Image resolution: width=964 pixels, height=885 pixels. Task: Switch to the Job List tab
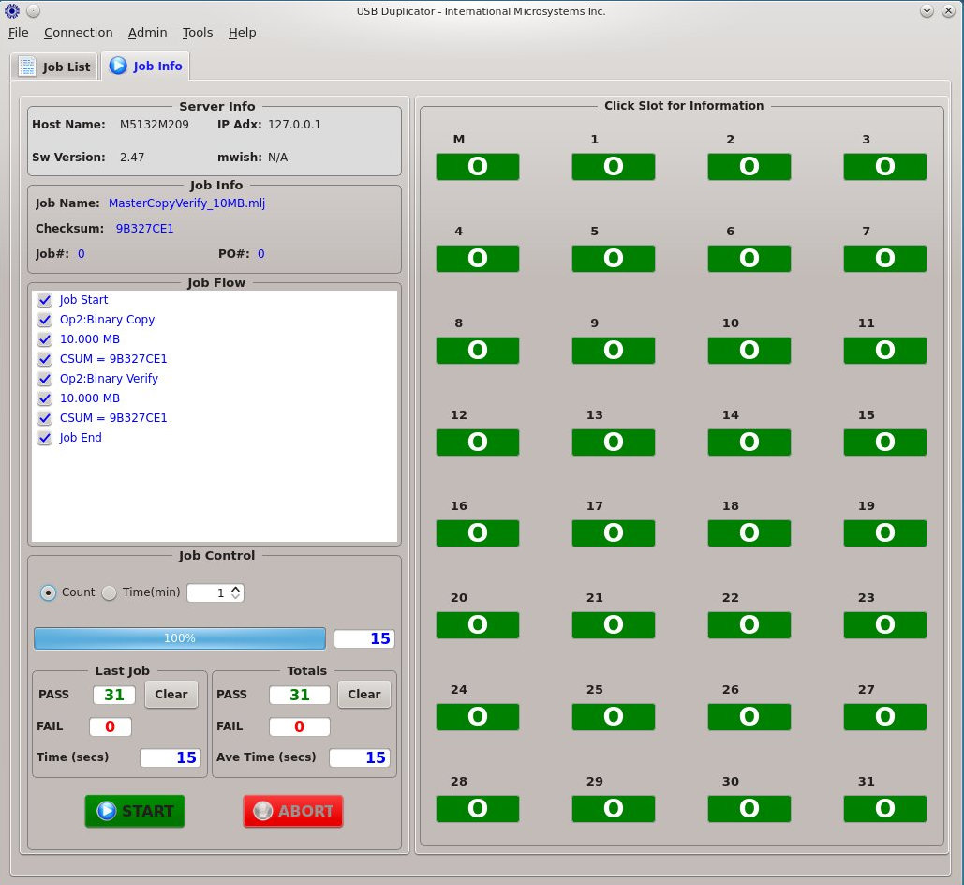[x=54, y=67]
